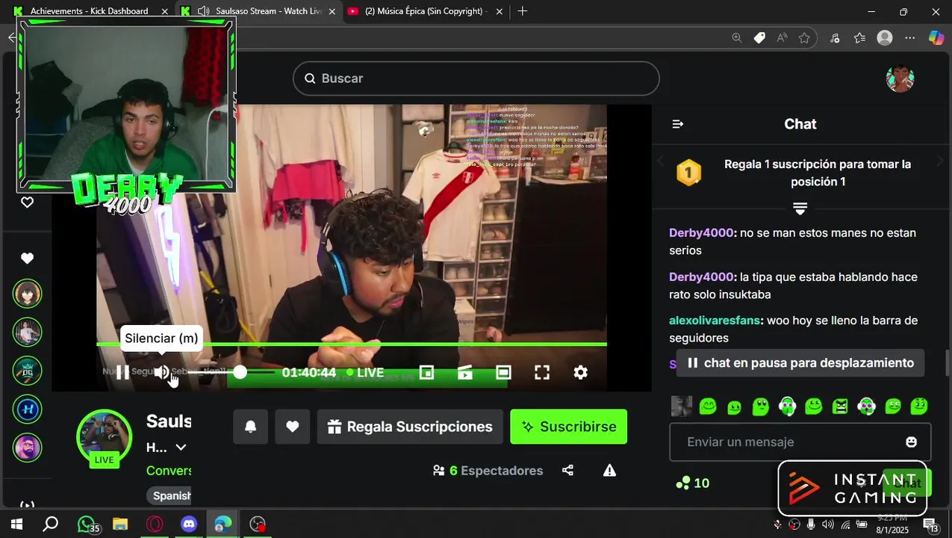952x538 pixels.
Task: Open the browser Settings and more menu
Action: 909,38
